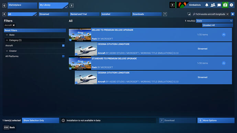This screenshot has width=237, height=133.
Task: Click the Reset Filters button
Action: click(x=35, y=30)
